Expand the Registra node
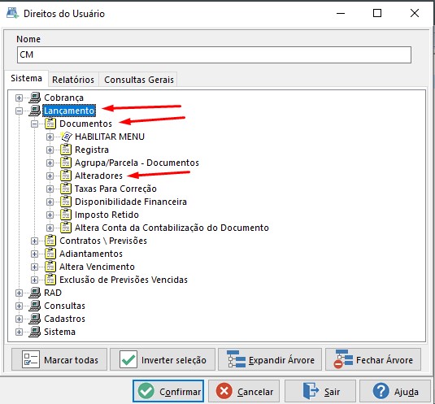435x404 pixels. click(50, 150)
